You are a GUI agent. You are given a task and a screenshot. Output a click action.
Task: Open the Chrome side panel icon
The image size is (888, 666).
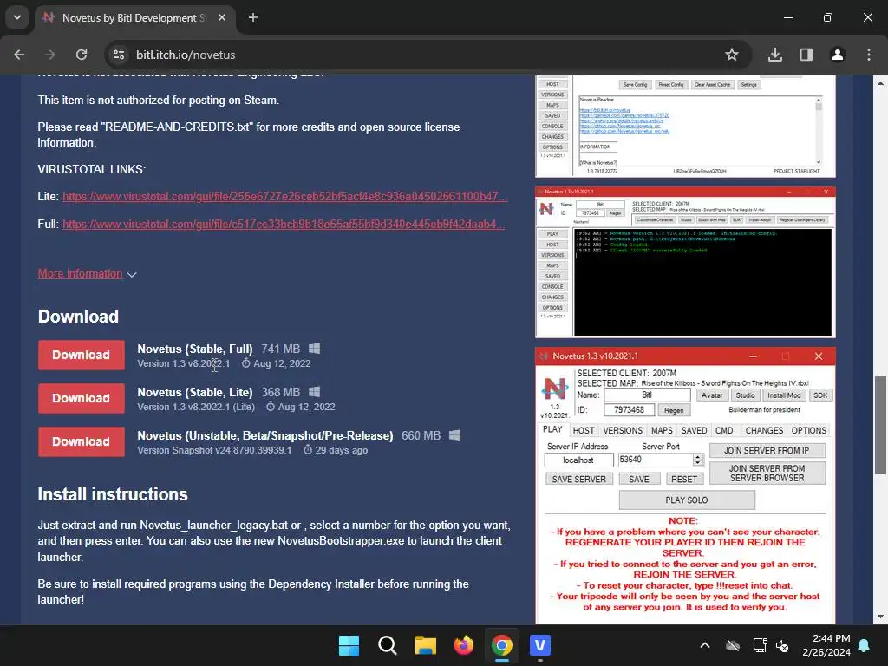coord(806,55)
